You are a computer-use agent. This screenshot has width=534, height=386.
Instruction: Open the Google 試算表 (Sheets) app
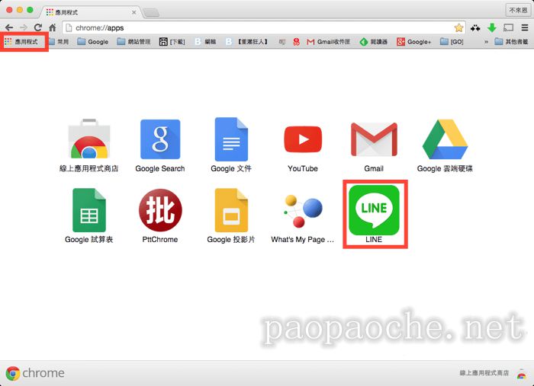[89, 210]
